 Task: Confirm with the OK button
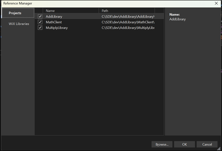click(x=184, y=144)
